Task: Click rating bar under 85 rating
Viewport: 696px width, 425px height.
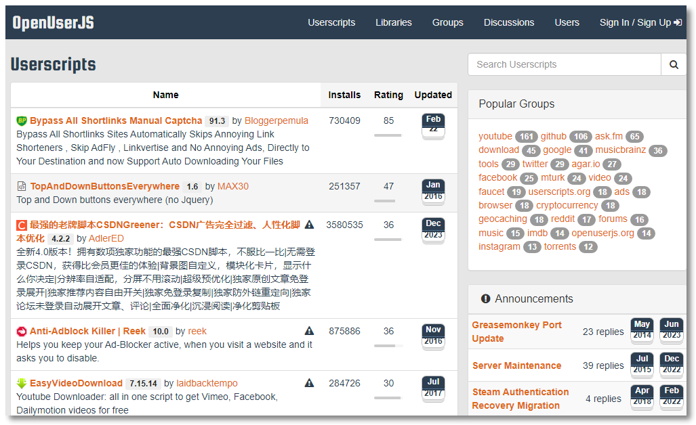Action: pos(388,135)
